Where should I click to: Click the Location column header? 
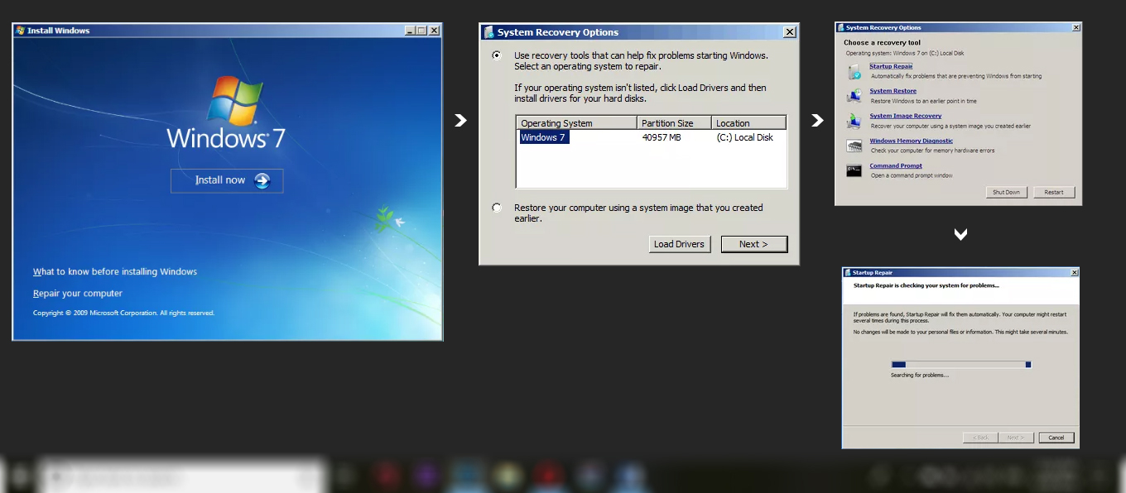click(748, 123)
